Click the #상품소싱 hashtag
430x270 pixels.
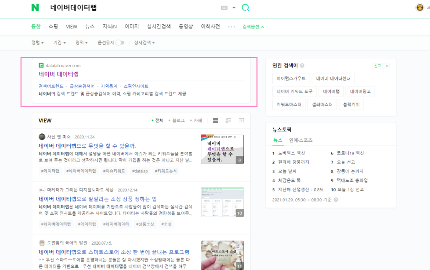145,224
